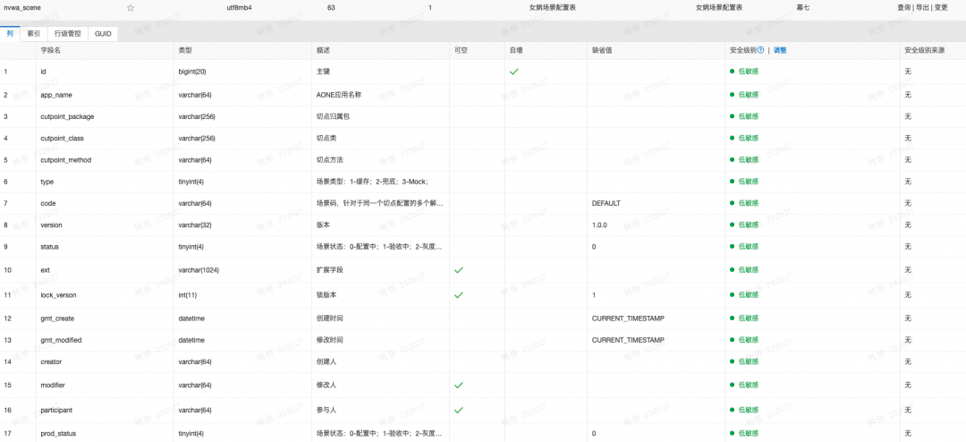Click the 描述 column header
This screenshot has width=966, height=442.
click(323, 50)
